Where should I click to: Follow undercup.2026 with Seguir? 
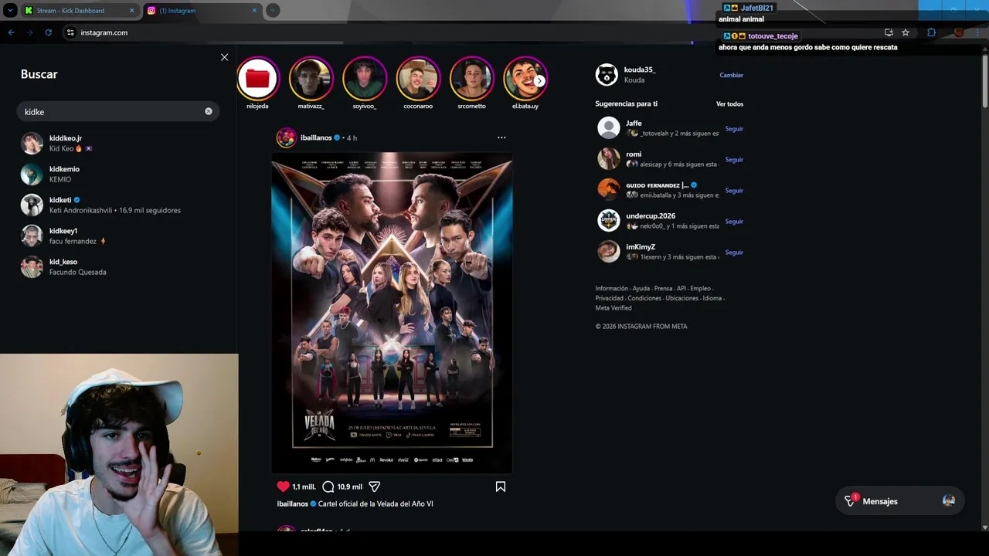[734, 222]
